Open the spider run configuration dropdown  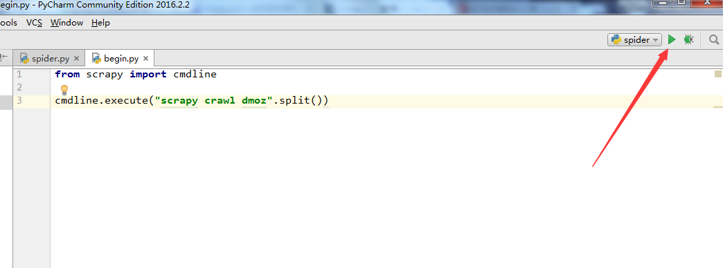pyautogui.click(x=634, y=40)
